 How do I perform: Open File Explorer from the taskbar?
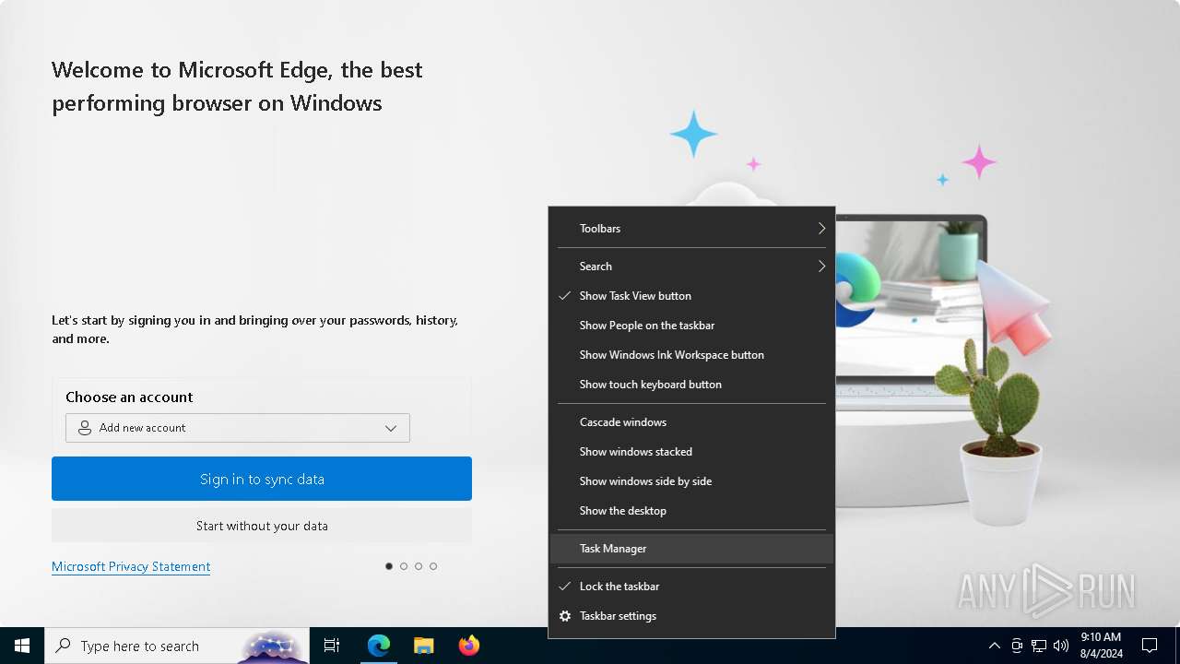[x=424, y=646]
